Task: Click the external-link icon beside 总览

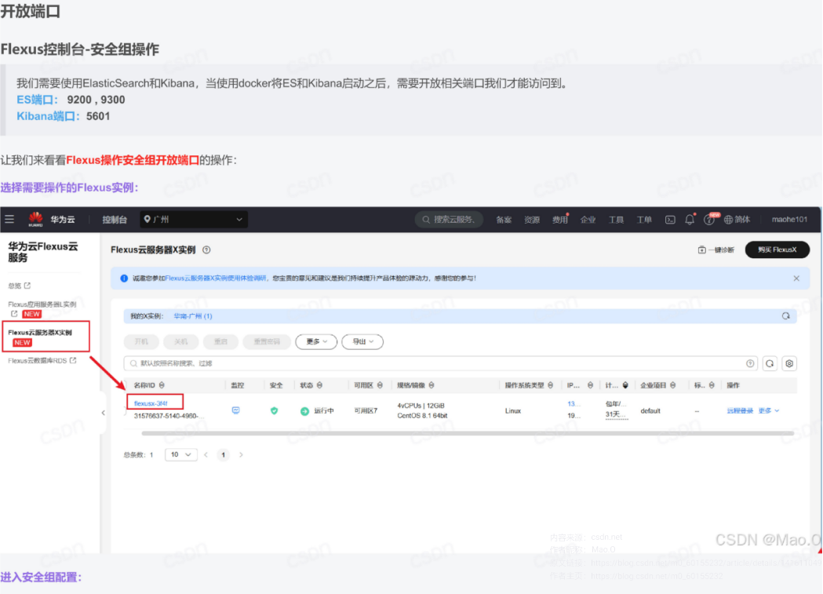Action: pos(27,286)
